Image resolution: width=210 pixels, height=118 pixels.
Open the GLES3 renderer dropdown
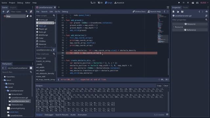[x=204, y=3]
